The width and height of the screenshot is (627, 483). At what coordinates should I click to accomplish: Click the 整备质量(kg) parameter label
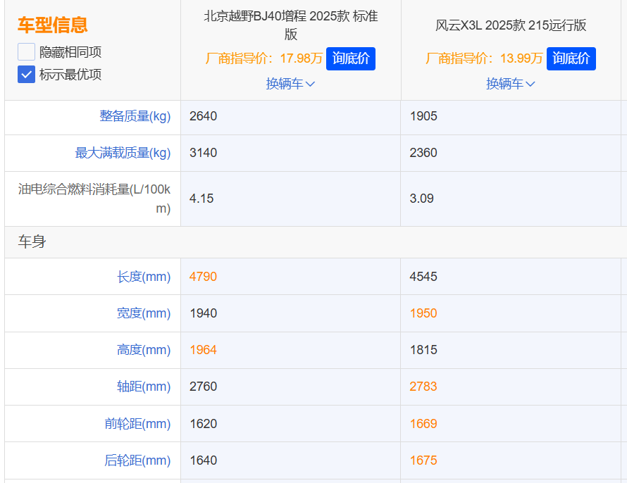(x=135, y=116)
